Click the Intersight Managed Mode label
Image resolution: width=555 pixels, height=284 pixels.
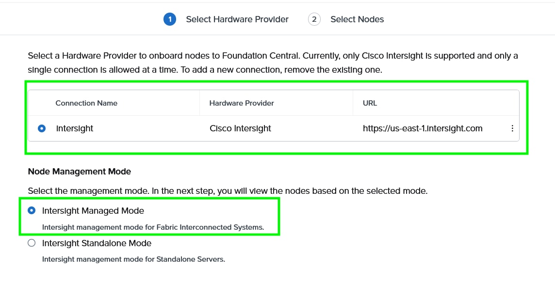pyautogui.click(x=93, y=211)
